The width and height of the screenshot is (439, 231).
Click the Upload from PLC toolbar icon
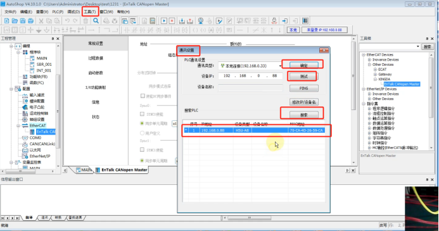coord(190,21)
